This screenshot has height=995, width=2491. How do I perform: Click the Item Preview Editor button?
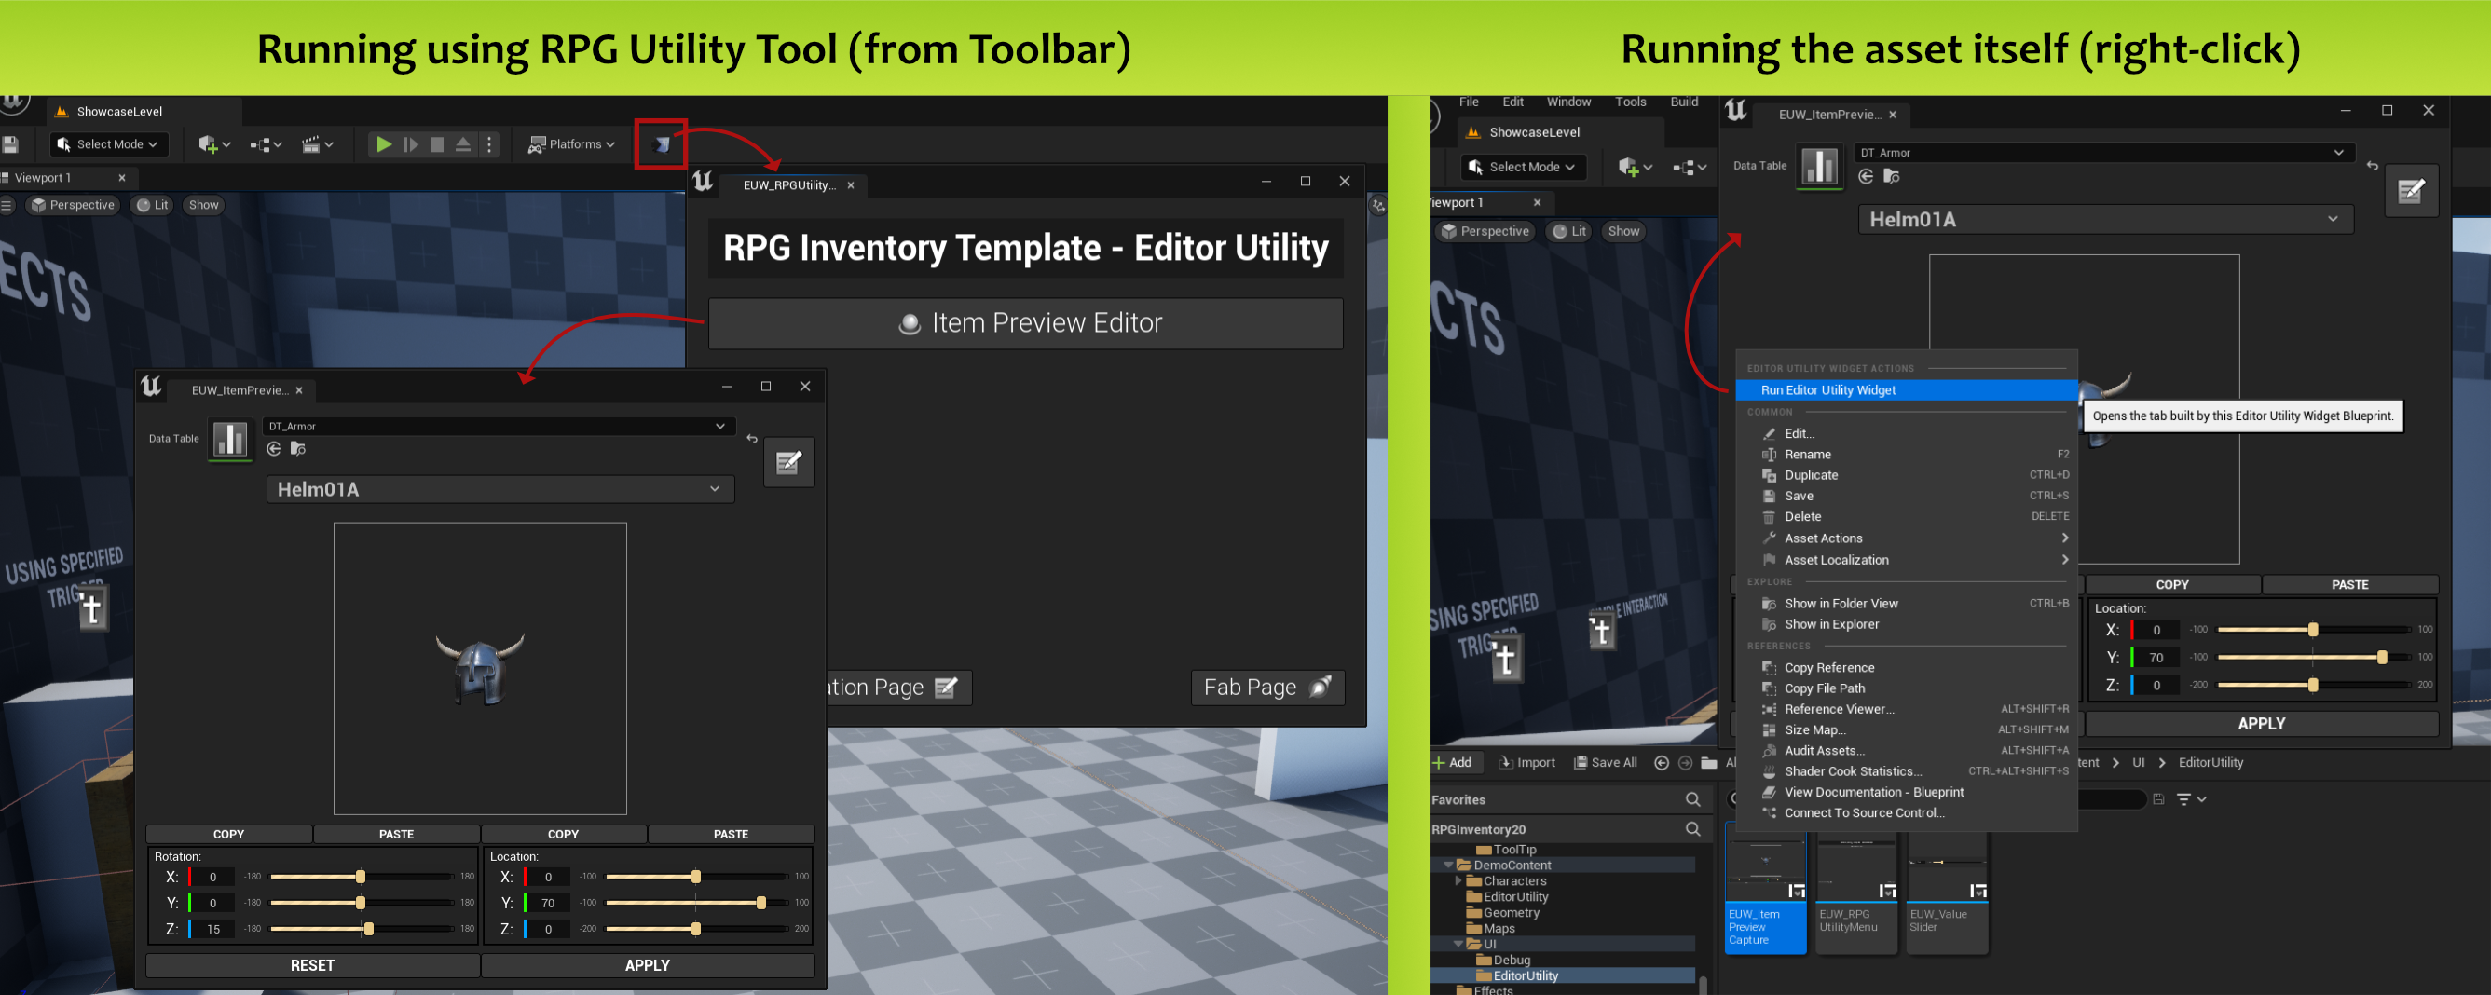click(x=1025, y=323)
